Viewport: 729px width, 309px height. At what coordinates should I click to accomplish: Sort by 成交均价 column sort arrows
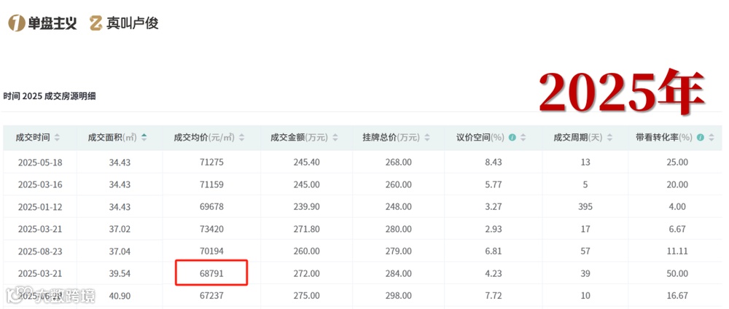[242, 138]
